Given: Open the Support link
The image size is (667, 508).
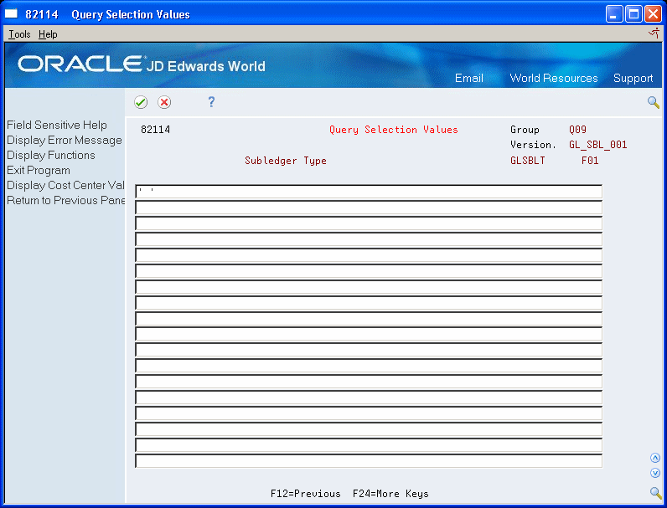Looking at the screenshot, I should 633,78.
